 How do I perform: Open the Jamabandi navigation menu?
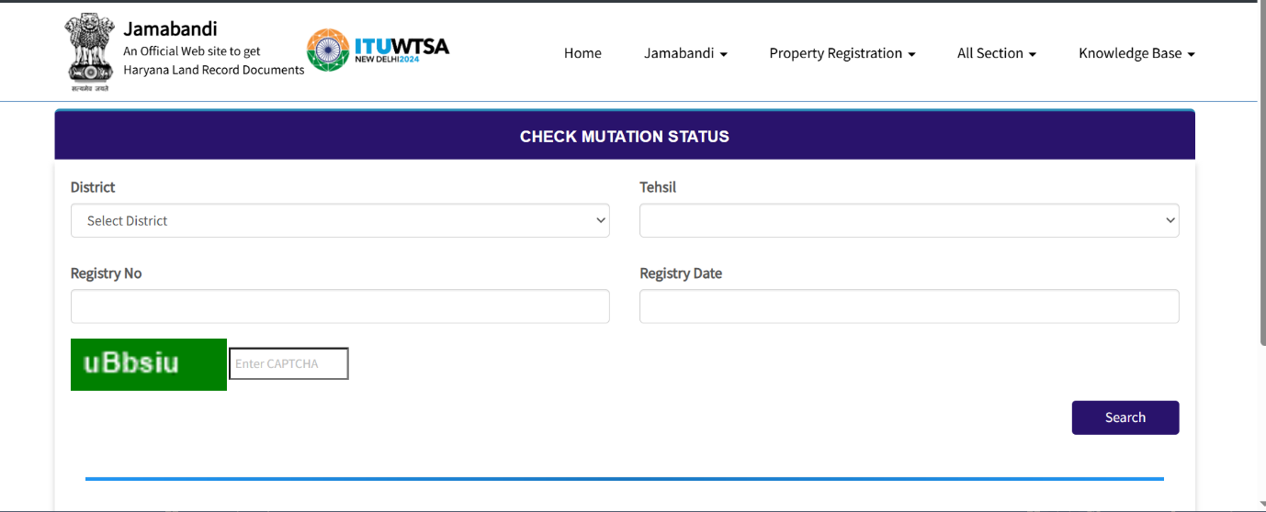click(x=685, y=53)
